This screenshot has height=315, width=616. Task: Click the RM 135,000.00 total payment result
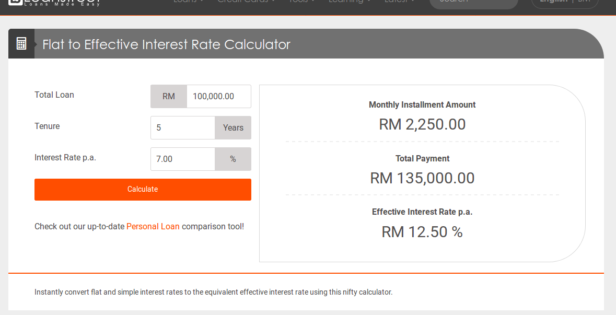[x=422, y=178]
